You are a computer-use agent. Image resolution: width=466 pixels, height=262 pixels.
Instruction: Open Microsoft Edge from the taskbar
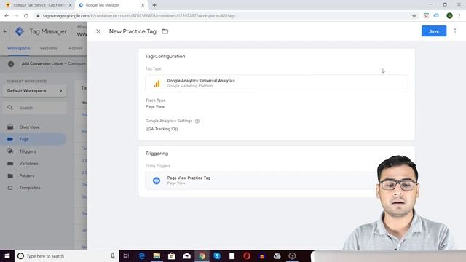click(x=141, y=255)
